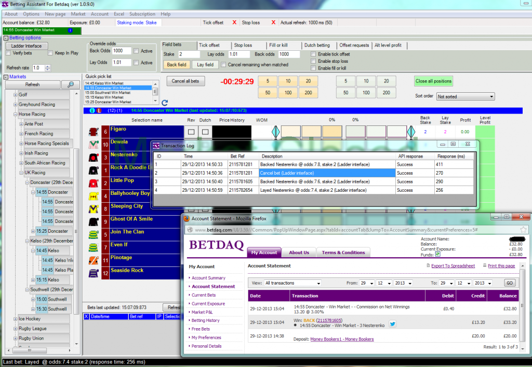This screenshot has height=367, width=532.
Task: Click the blue refresh arrow under quick pick list
Action: (x=165, y=103)
